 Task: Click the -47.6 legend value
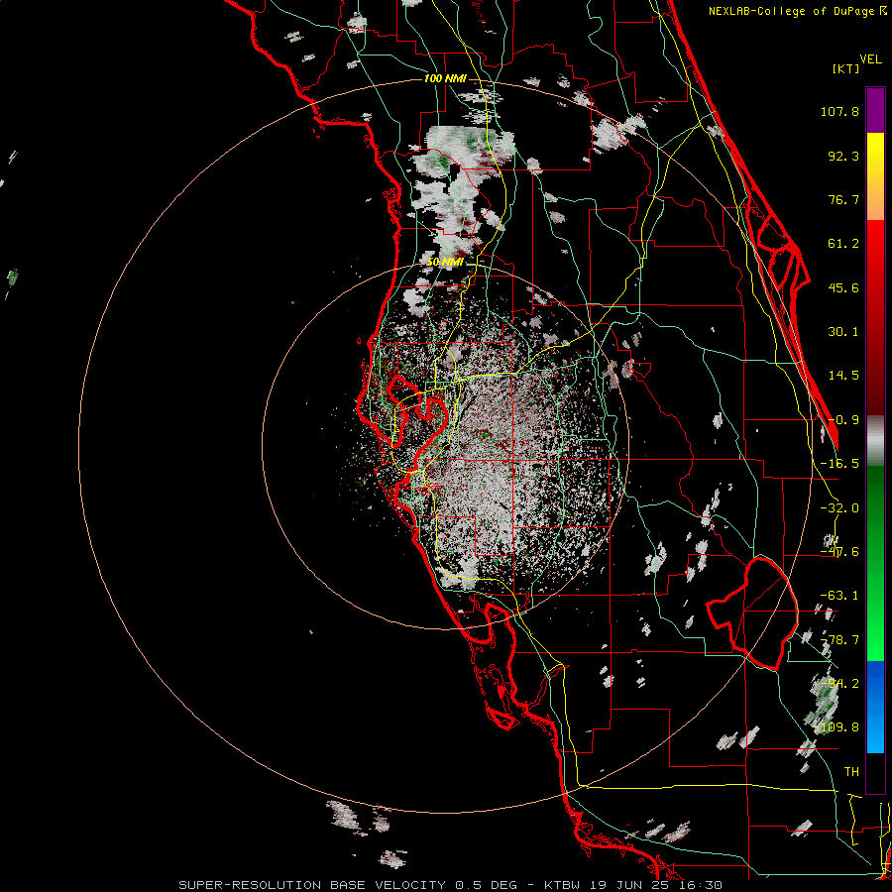click(x=839, y=552)
